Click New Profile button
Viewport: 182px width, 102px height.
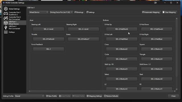pos(51,96)
